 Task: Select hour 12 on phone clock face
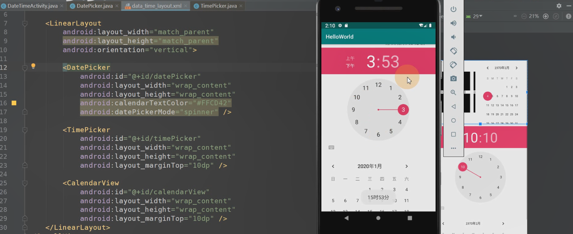click(x=378, y=85)
